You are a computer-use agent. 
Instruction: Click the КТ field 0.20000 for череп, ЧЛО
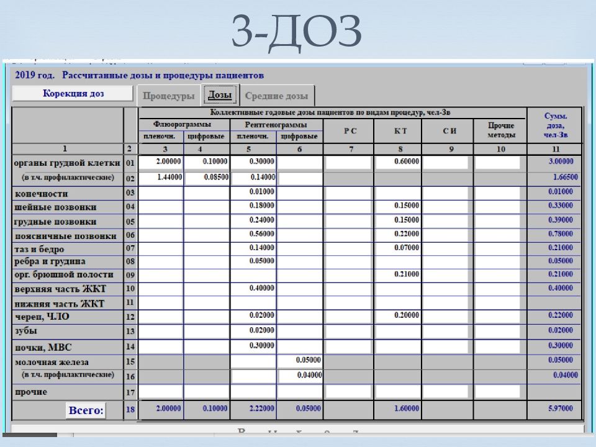(398, 316)
